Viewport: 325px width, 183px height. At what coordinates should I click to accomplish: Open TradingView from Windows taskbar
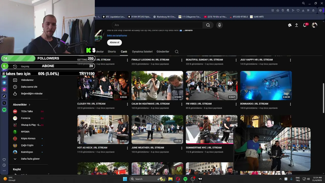pos(200,179)
